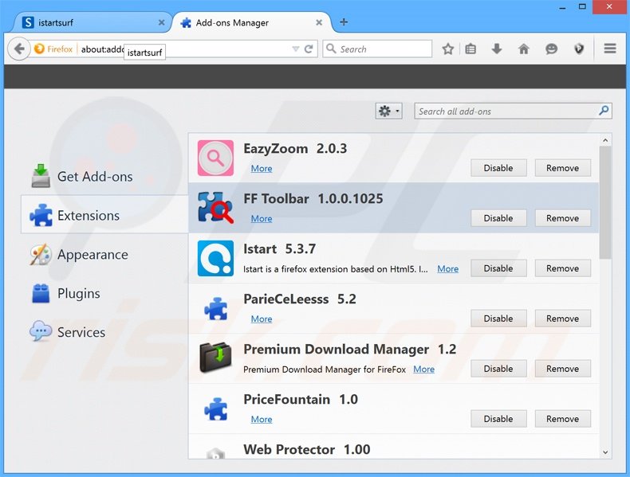The image size is (630, 477).
Task: Switch to the istartsurf tab
Action: click(92, 22)
